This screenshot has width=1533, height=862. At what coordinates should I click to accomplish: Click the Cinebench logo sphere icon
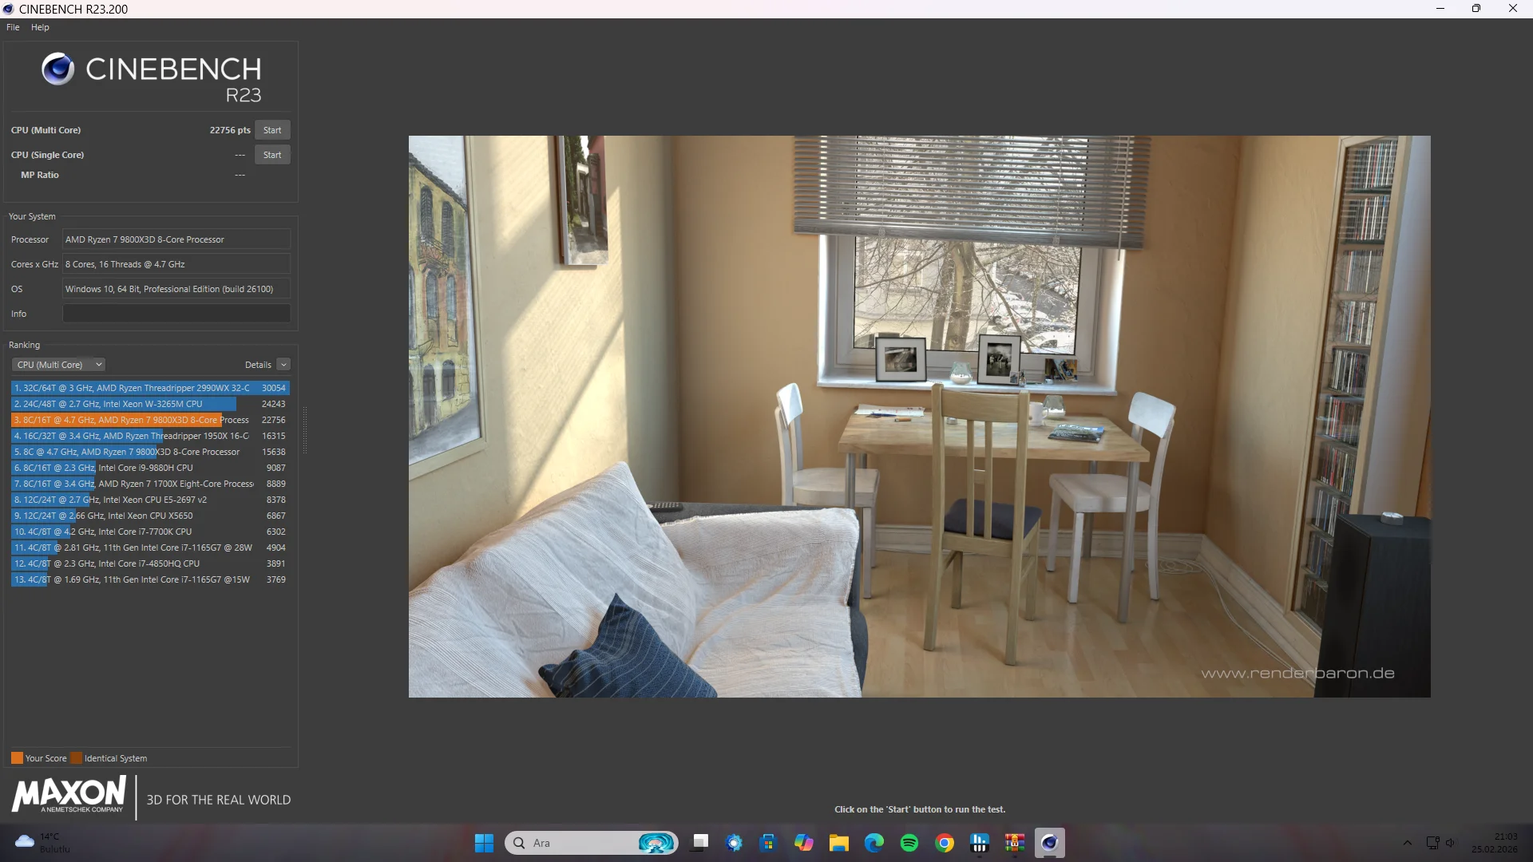(57, 69)
